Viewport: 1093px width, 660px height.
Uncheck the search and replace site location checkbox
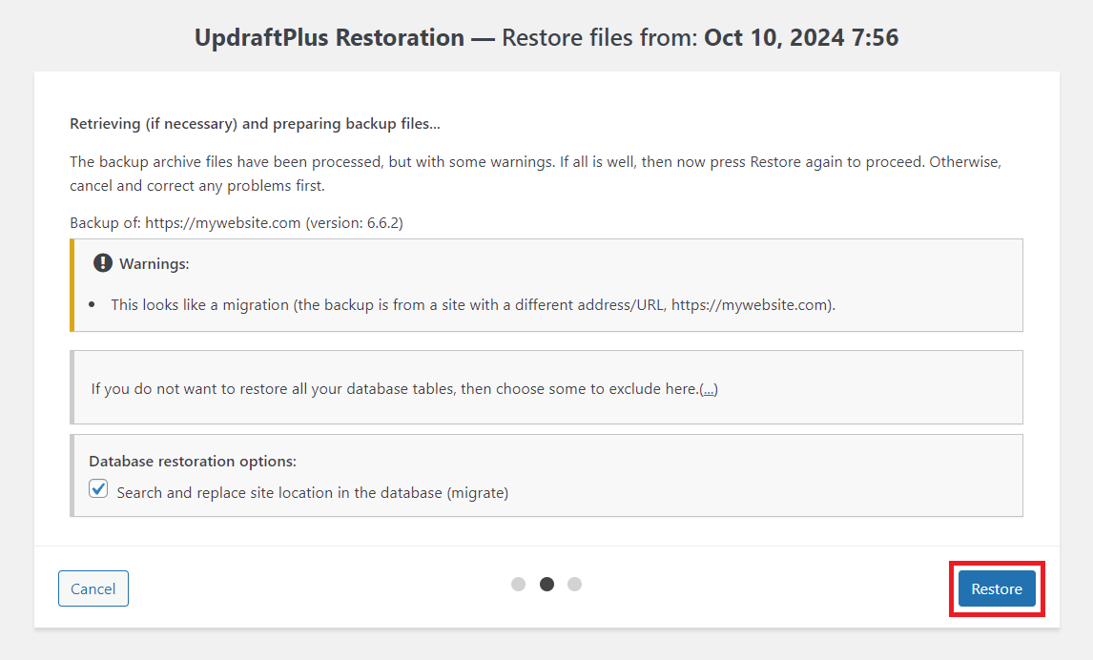coord(98,489)
